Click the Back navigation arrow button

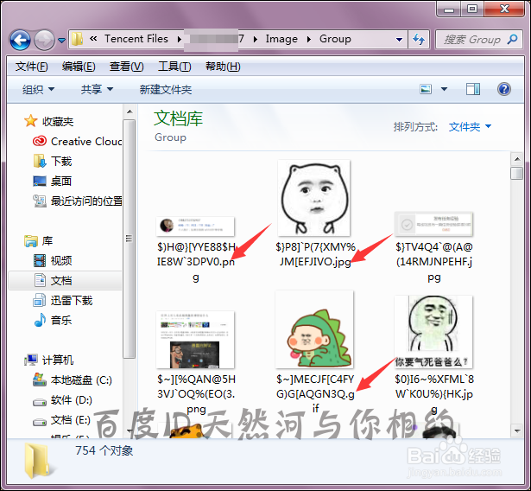21,40
